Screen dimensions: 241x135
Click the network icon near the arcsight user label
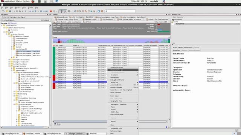[164, 1]
